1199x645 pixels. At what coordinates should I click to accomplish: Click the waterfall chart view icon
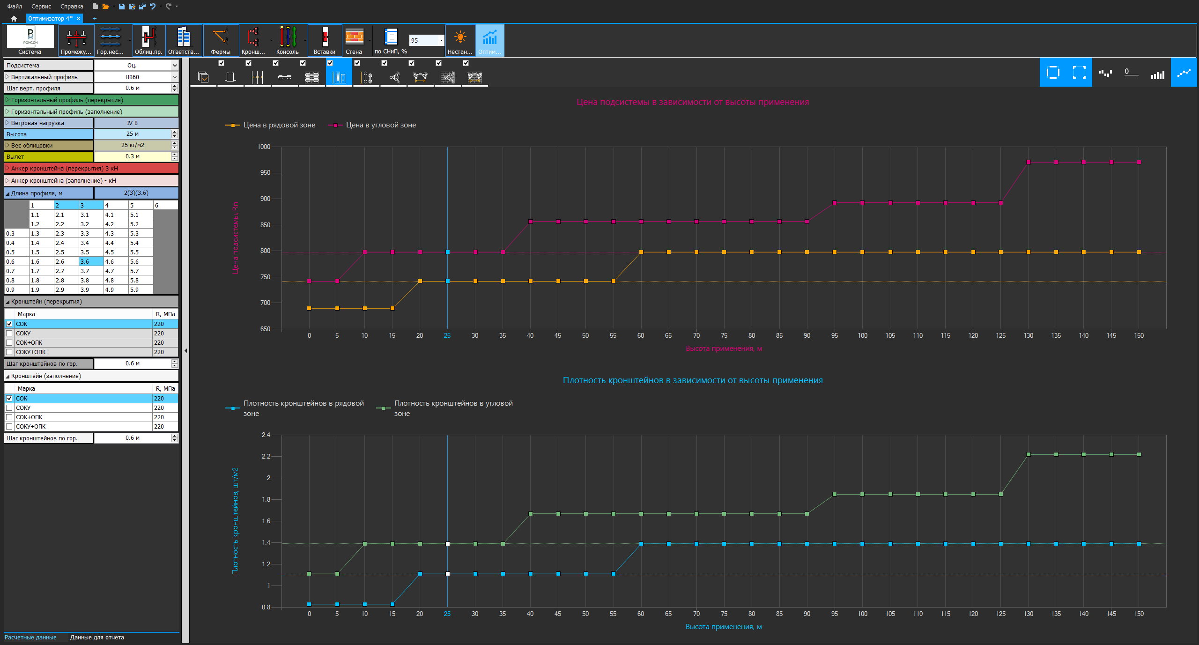point(1105,73)
